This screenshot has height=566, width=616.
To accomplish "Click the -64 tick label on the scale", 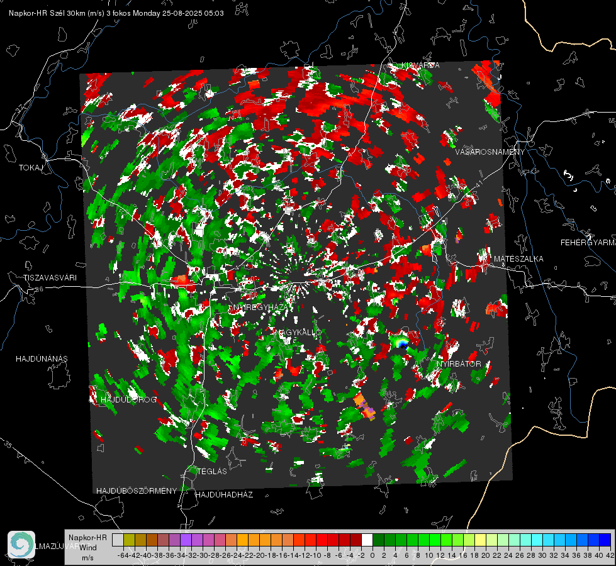I will click(x=123, y=555).
